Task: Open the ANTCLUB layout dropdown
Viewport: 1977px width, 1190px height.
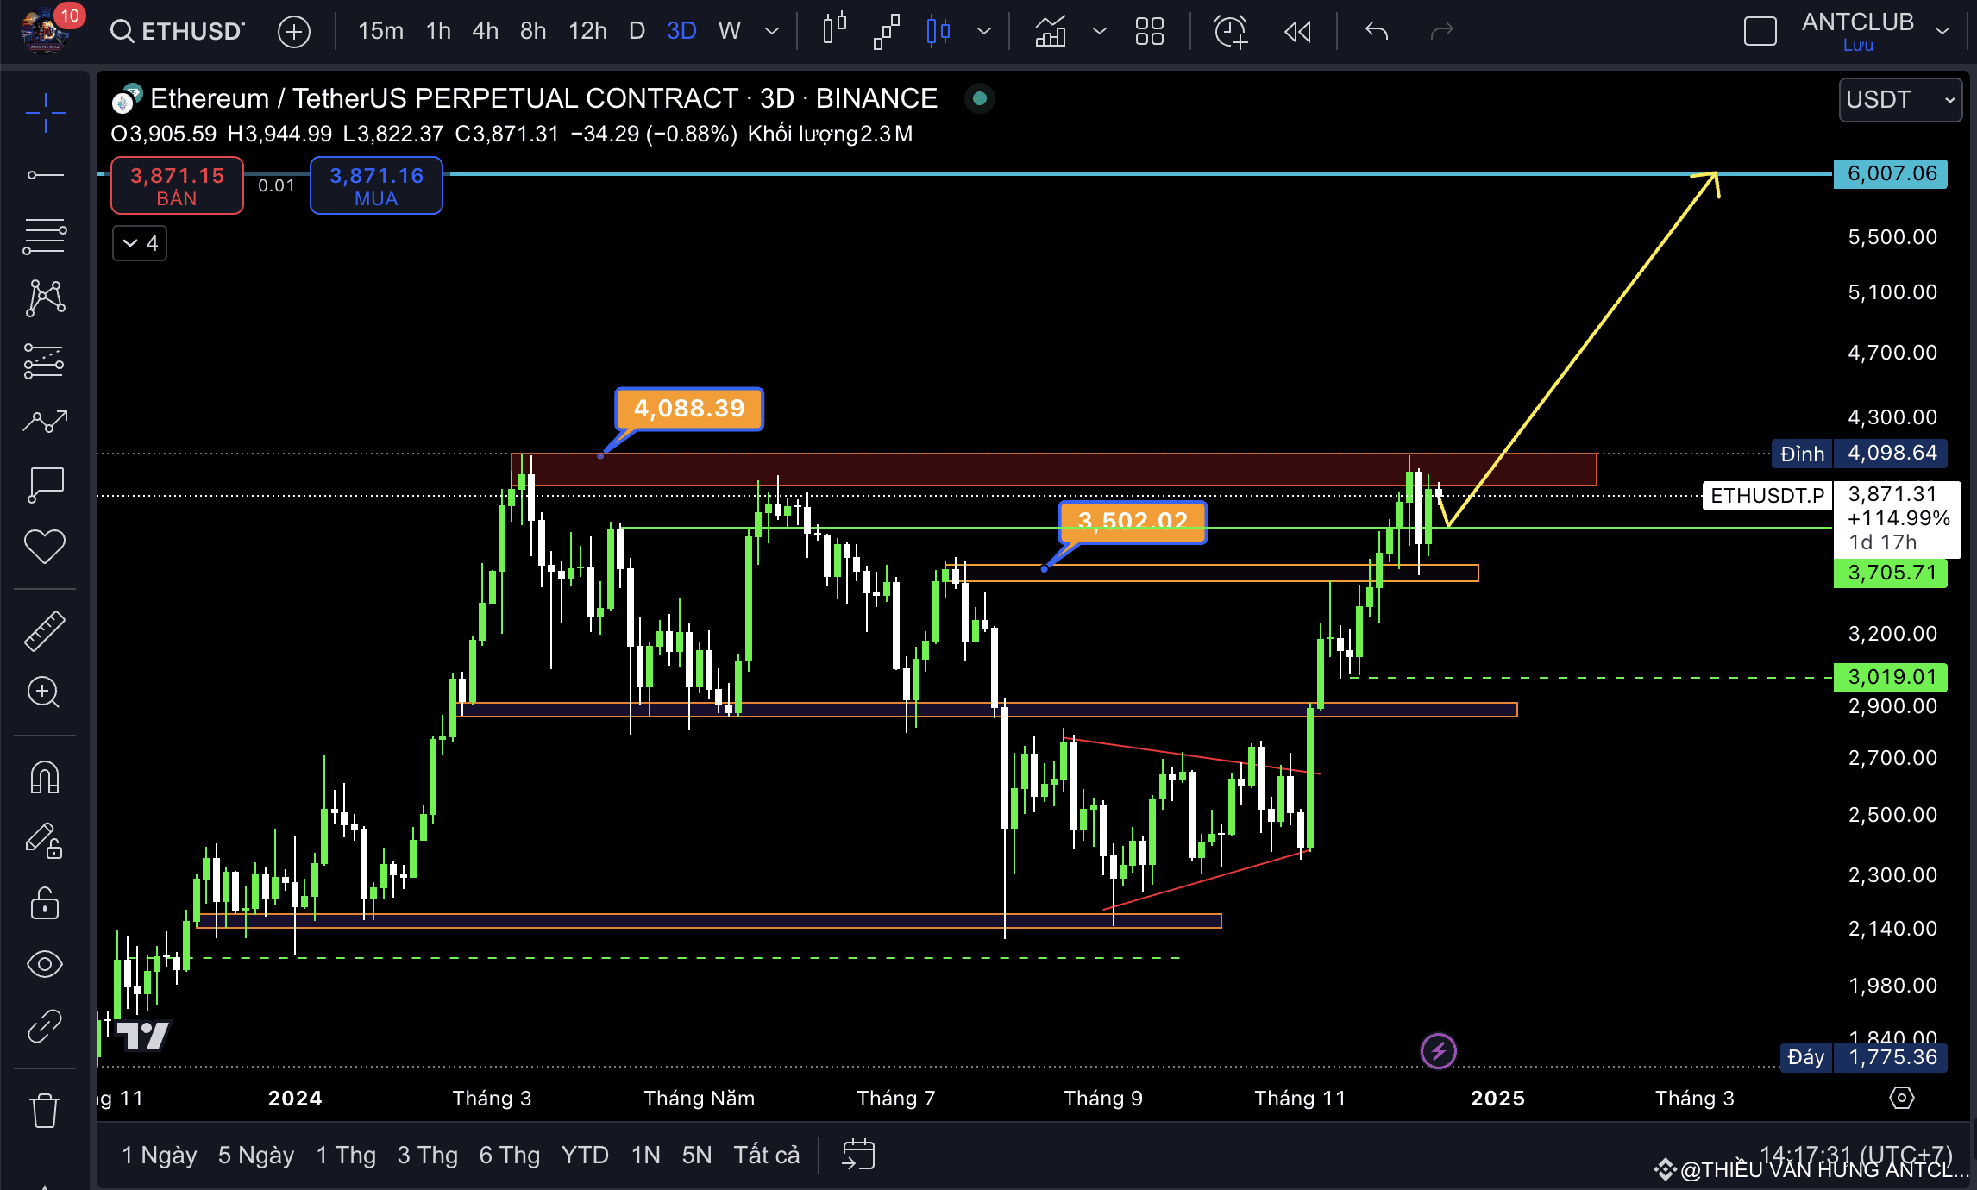Action: tap(1943, 31)
